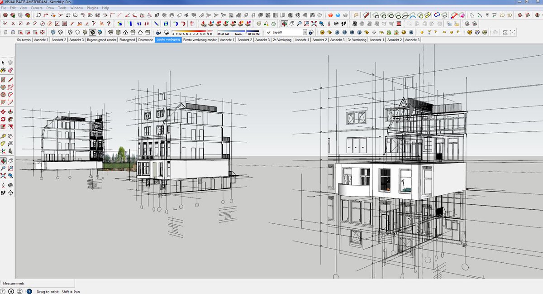The width and height of the screenshot is (543, 294).
Task: Switch to 3e Verdieping scene tab
Action: 357,40
